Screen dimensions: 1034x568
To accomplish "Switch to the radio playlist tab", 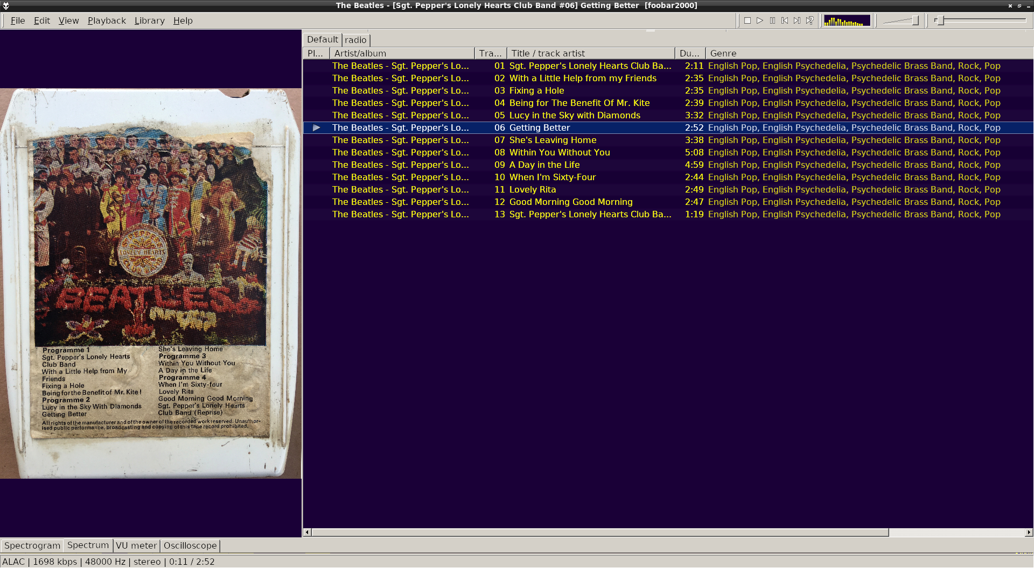I will [x=355, y=40].
